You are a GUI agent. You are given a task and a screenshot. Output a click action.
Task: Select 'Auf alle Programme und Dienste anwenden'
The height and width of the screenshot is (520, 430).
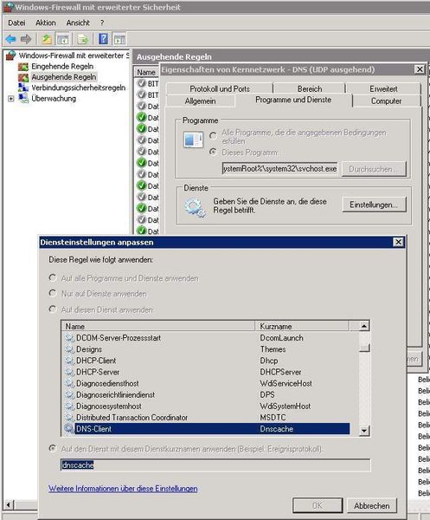coord(52,277)
